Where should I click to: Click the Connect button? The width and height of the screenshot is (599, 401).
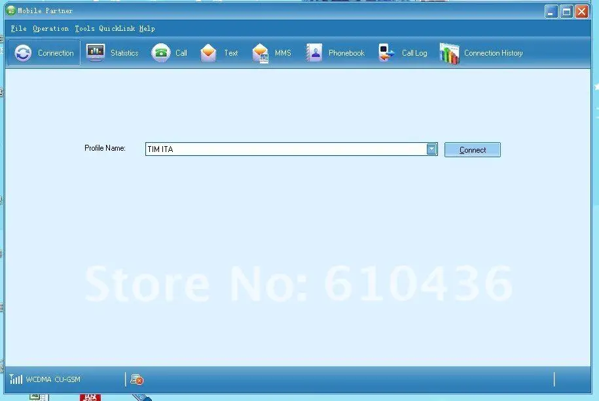[473, 150]
